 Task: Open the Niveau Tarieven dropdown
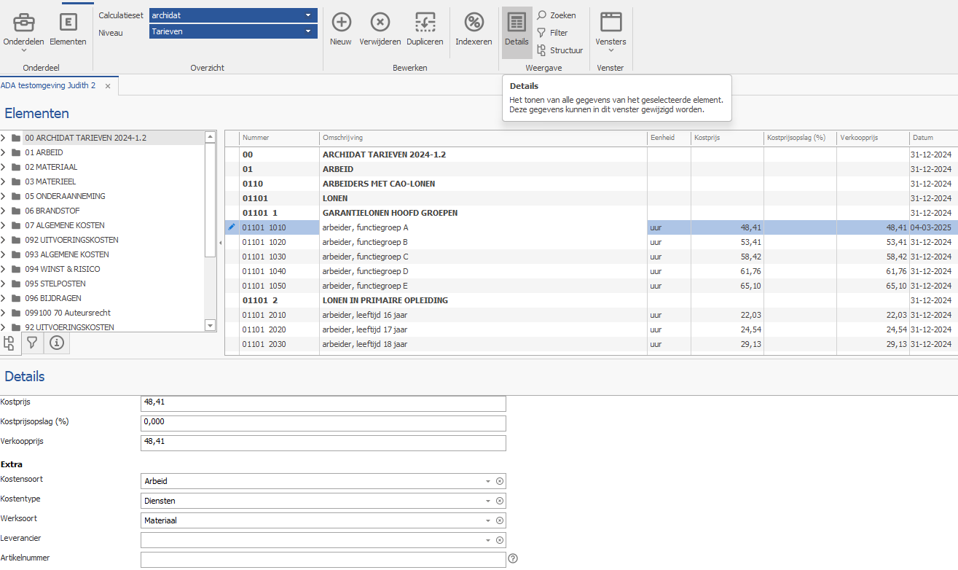tap(309, 31)
